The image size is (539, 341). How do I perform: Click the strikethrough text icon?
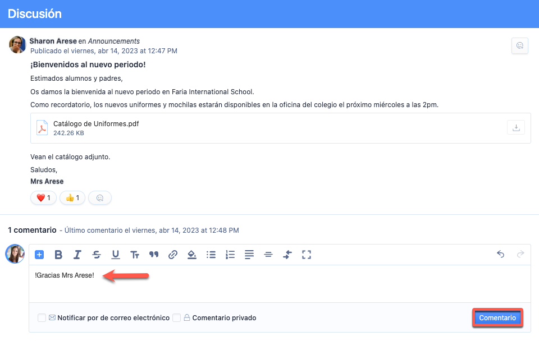click(x=97, y=255)
